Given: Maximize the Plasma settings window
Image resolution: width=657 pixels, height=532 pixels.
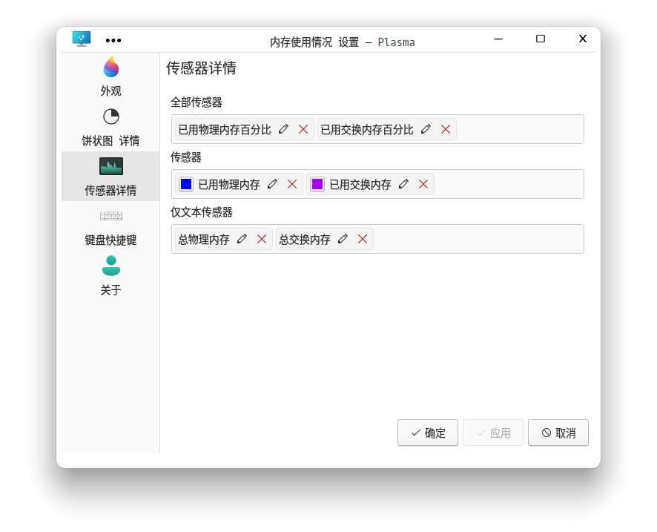Looking at the screenshot, I should 541,39.
